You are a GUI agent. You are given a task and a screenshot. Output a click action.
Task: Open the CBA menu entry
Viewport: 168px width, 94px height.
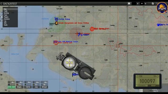click(10, 23)
